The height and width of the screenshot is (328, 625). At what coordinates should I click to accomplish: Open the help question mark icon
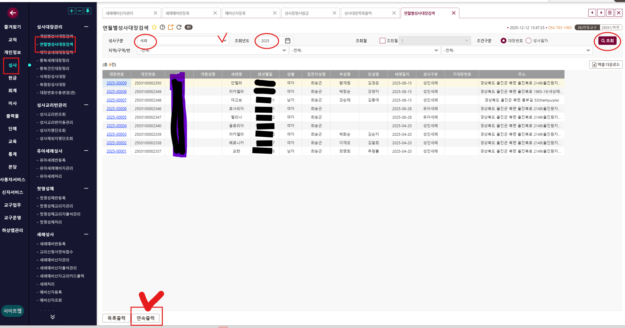pyautogui.click(x=162, y=27)
